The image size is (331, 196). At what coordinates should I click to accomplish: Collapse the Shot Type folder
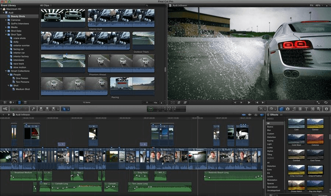[x=6, y=34]
